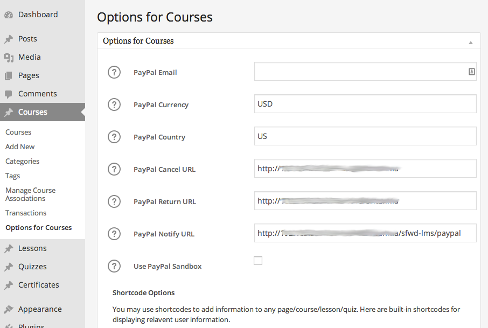Viewport: 488px width, 328px height.
Task: Collapse the Options for Courses panel arrow
Action: pos(471,42)
